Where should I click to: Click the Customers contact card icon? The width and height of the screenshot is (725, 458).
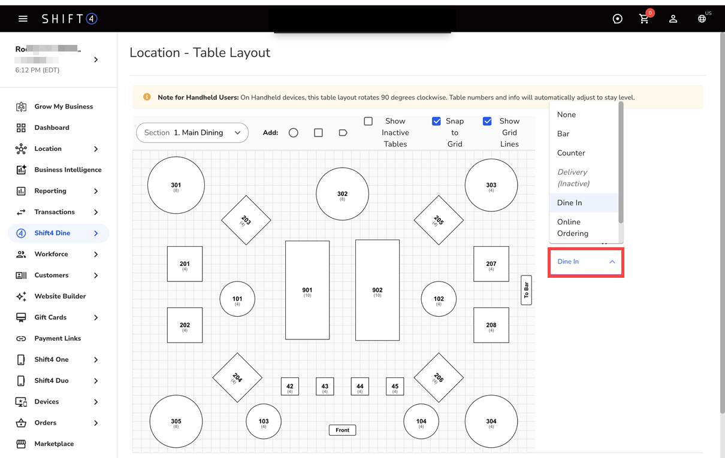(x=21, y=275)
